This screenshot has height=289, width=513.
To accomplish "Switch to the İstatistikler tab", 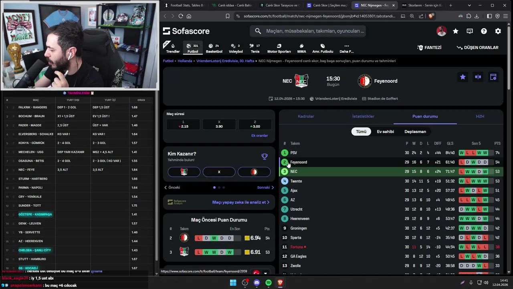I will pyautogui.click(x=363, y=116).
